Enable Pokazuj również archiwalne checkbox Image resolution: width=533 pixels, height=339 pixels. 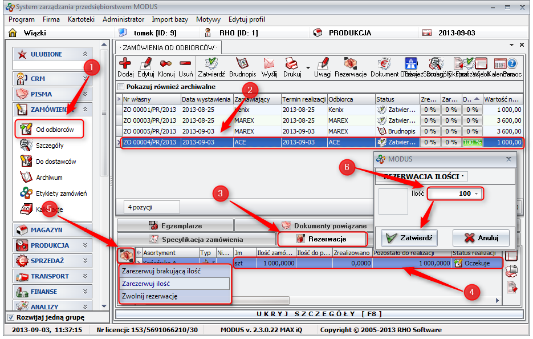[x=120, y=87]
